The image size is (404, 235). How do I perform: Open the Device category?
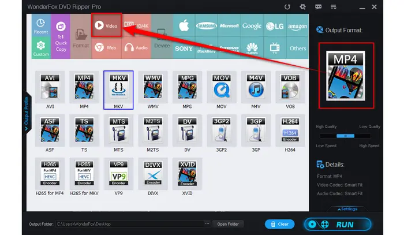162,36
